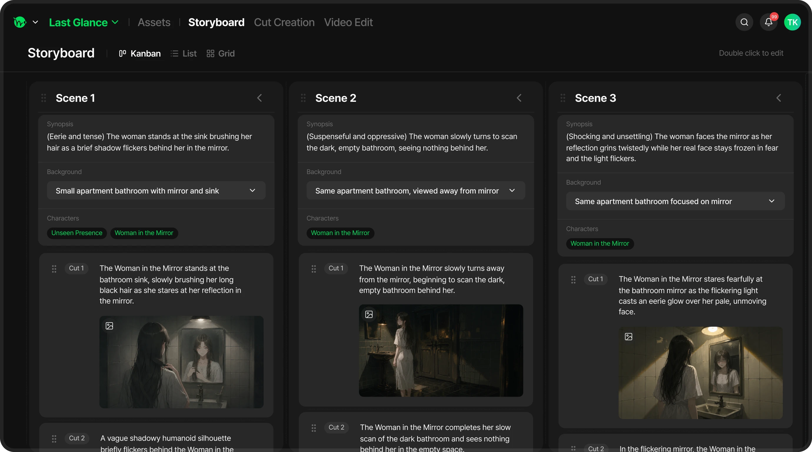
Task: Click image icon on Scene 3 Cut 1 thumbnail
Action: pos(628,337)
